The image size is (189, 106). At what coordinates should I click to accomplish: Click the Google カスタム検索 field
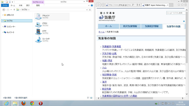[x=176, y=13]
